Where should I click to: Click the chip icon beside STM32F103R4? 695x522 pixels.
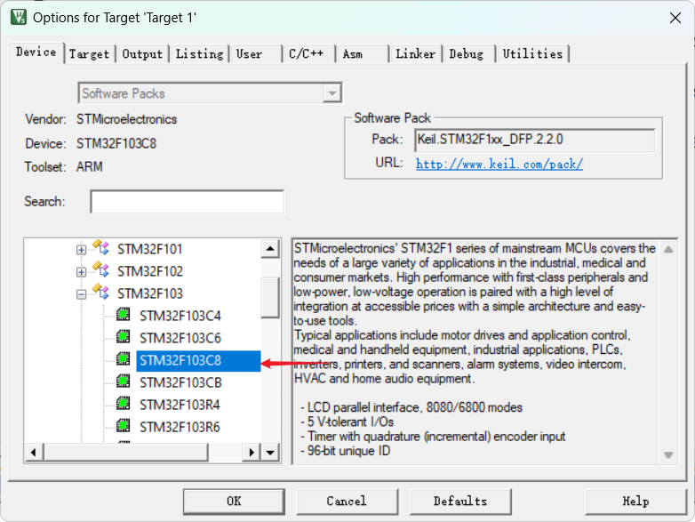(124, 404)
